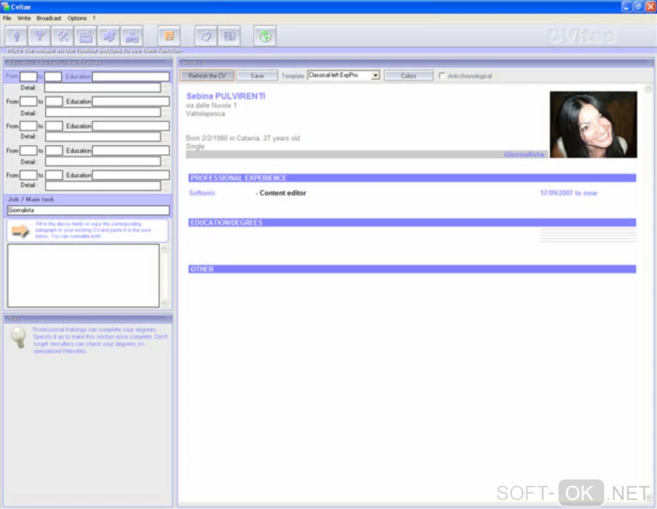Click the paste text area scroll up arrow
The image size is (657, 509).
[164, 248]
